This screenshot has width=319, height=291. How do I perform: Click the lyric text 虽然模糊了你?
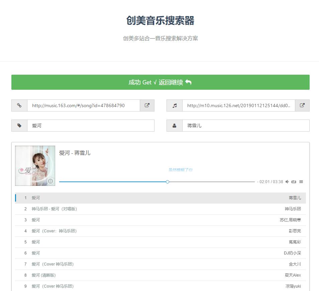pos(181,170)
